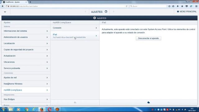Reload the page with refresh icon

[127, 6]
